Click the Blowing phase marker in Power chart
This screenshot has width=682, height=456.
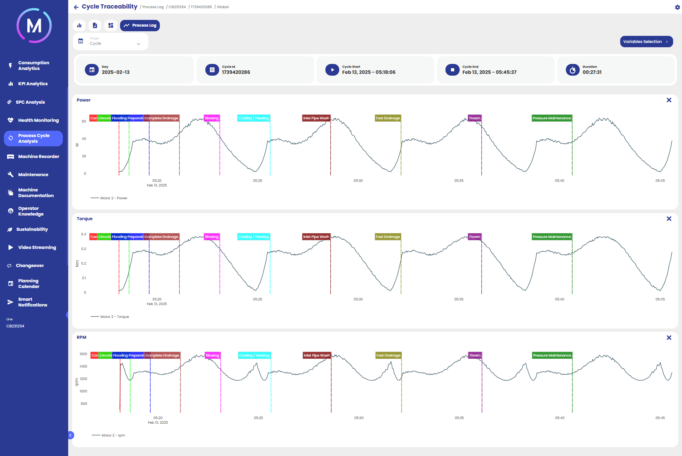coord(212,118)
